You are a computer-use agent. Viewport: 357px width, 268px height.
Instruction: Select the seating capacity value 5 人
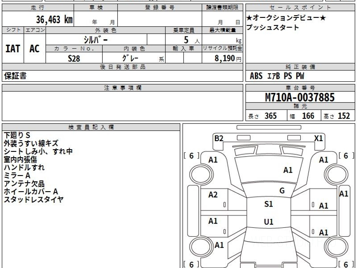click(192, 40)
